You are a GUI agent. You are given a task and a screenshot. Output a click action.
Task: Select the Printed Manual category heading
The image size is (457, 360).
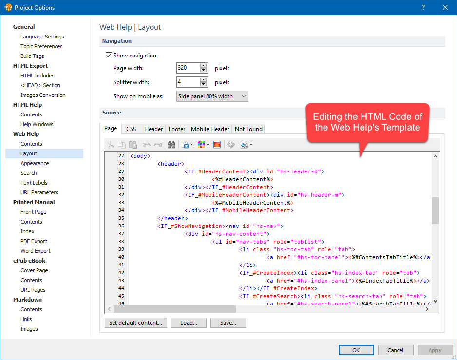(34, 202)
